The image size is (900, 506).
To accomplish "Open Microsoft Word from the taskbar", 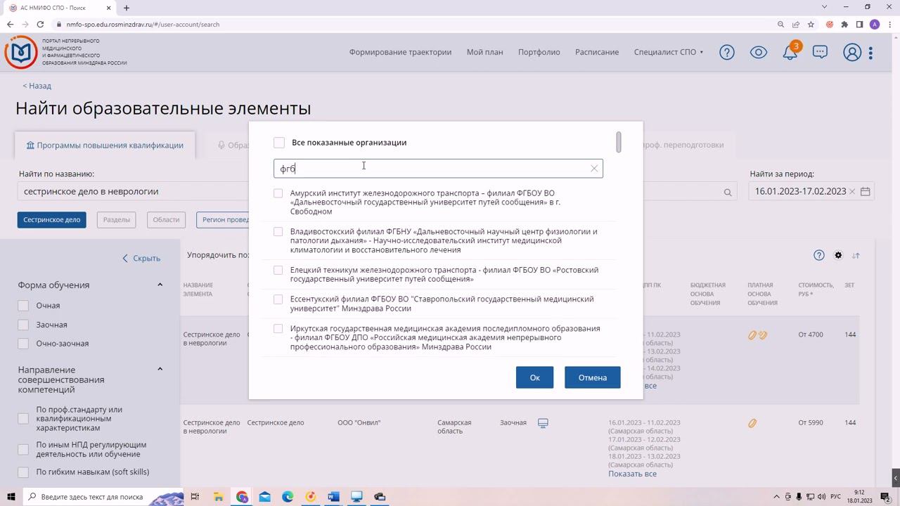I will click(x=333, y=497).
